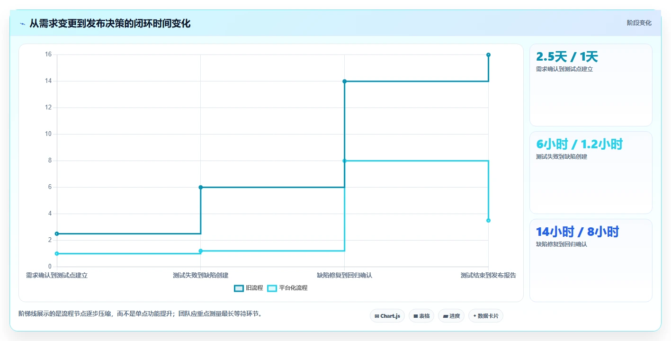Open the 2.5天 / 1天 metric card

click(x=591, y=85)
